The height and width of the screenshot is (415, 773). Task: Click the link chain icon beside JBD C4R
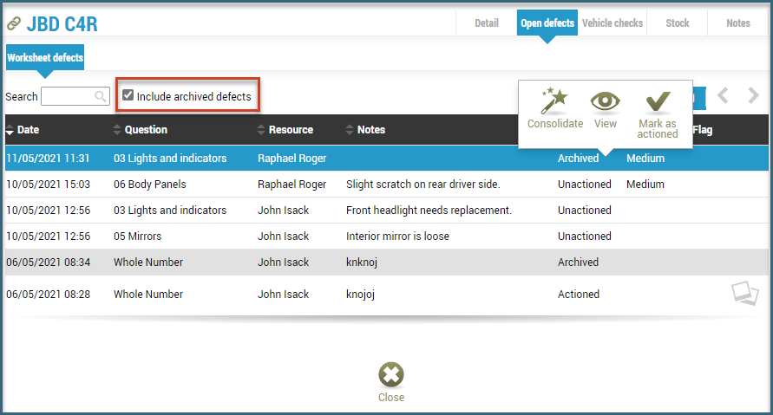pyautogui.click(x=14, y=23)
